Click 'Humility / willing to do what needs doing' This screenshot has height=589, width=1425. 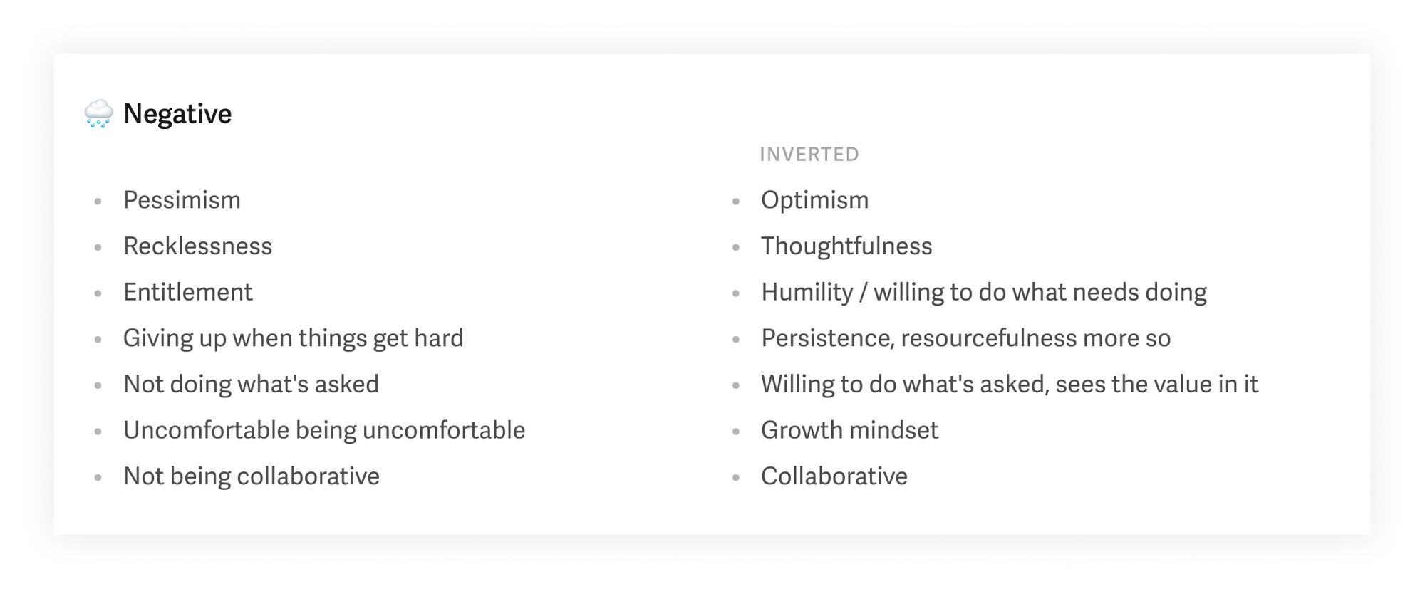(984, 292)
